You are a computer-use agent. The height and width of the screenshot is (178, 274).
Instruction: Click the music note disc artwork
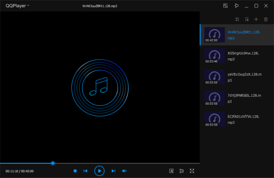click(100, 88)
